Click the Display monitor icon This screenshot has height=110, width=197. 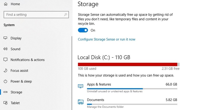click(x=6, y=38)
